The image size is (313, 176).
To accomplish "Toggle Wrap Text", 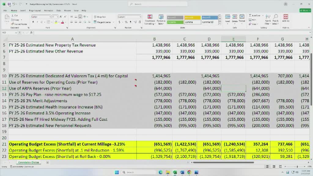I will click(x=100, y=17).
